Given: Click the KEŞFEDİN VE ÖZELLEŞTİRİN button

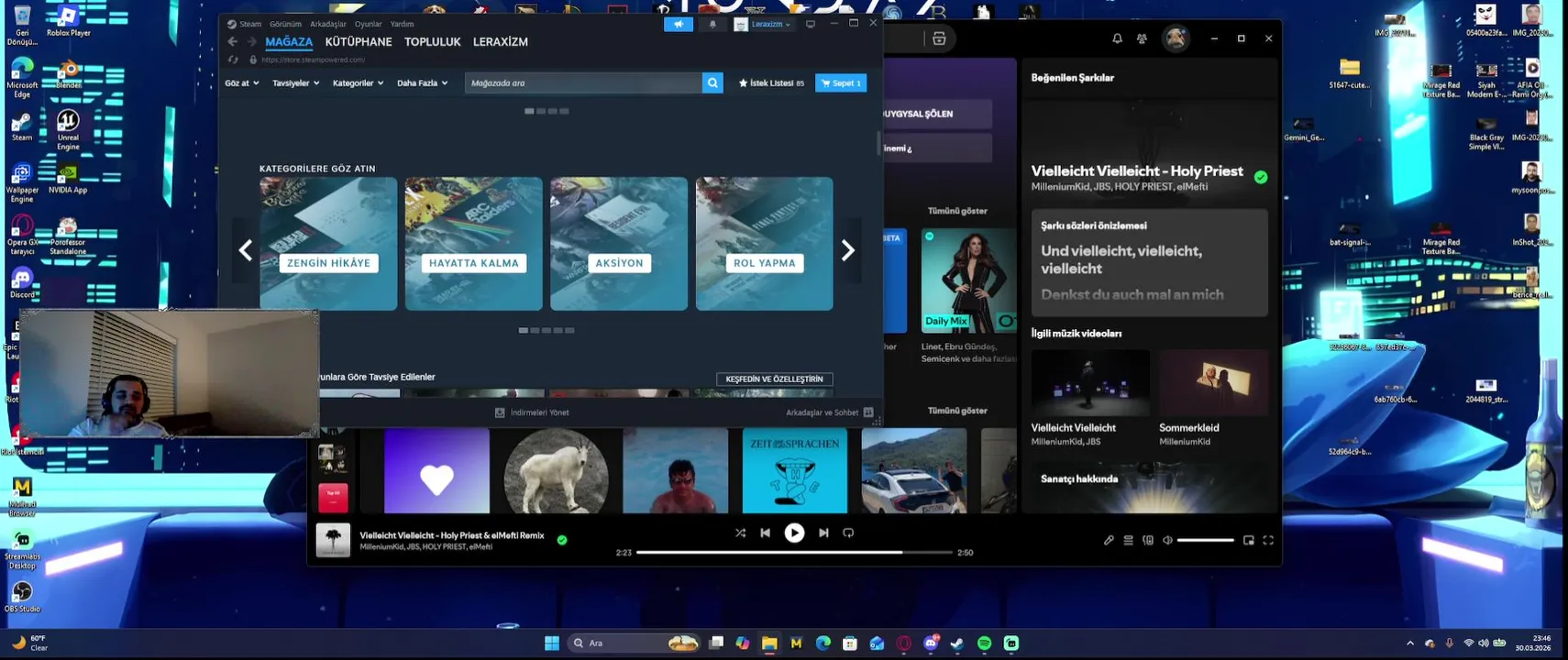Looking at the screenshot, I should 775,379.
